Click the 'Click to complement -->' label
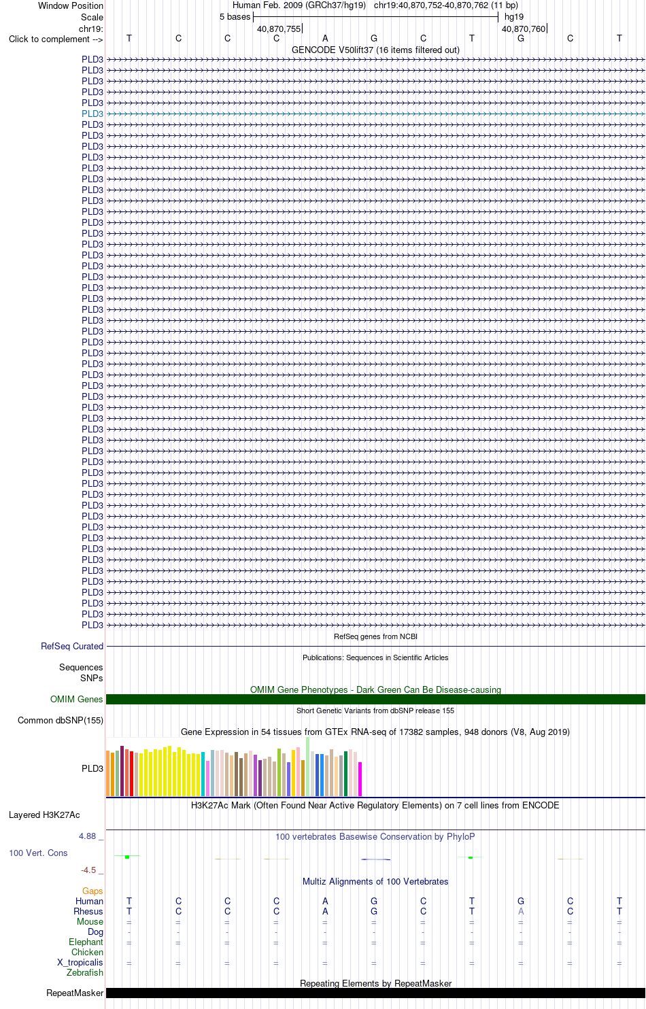Viewport: 646px width, 1009px height. pyautogui.click(x=56, y=39)
